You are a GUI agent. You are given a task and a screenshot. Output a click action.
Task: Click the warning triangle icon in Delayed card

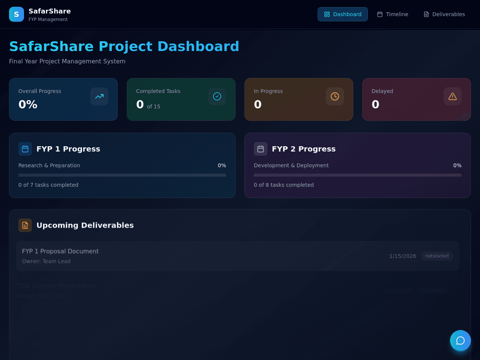(453, 96)
